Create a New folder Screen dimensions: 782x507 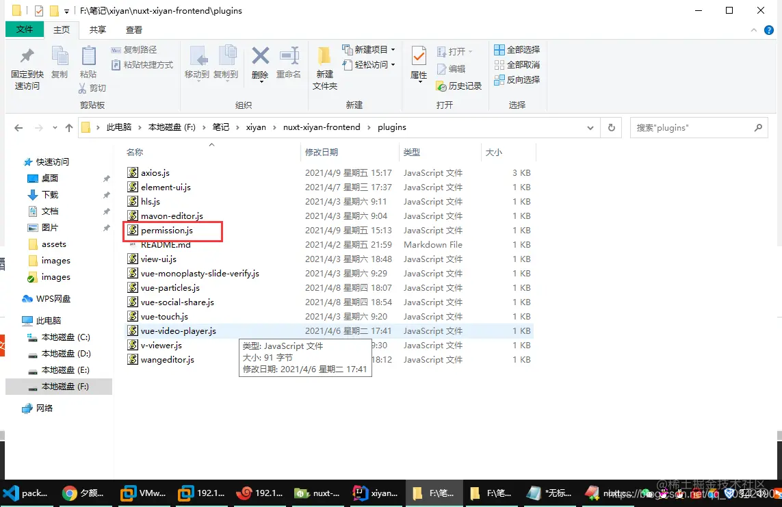click(325, 68)
